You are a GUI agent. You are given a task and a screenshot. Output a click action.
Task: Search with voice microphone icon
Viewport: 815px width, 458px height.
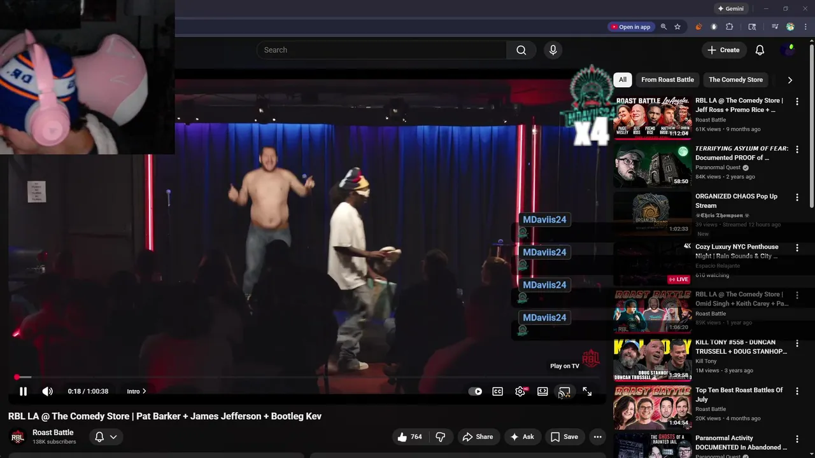(x=553, y=50)
